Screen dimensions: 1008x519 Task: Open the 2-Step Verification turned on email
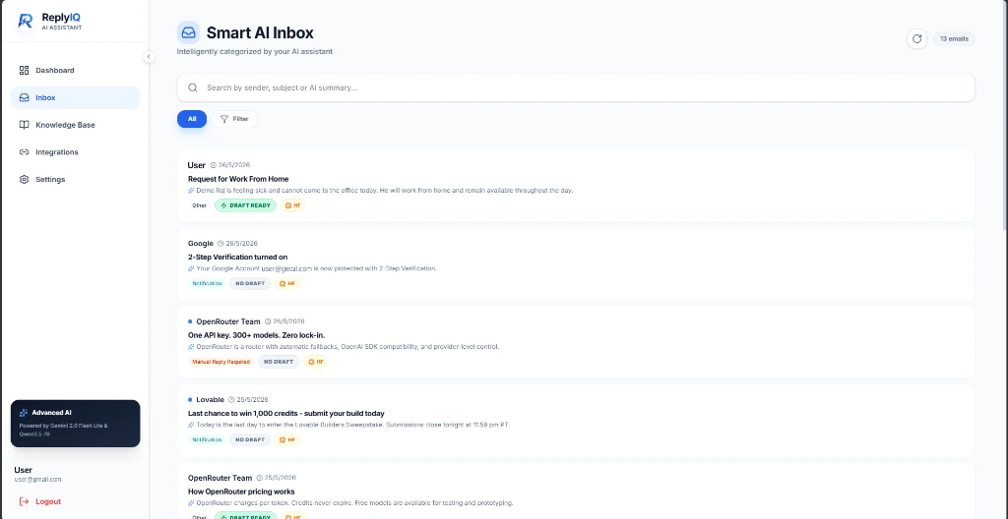[576, 264]
